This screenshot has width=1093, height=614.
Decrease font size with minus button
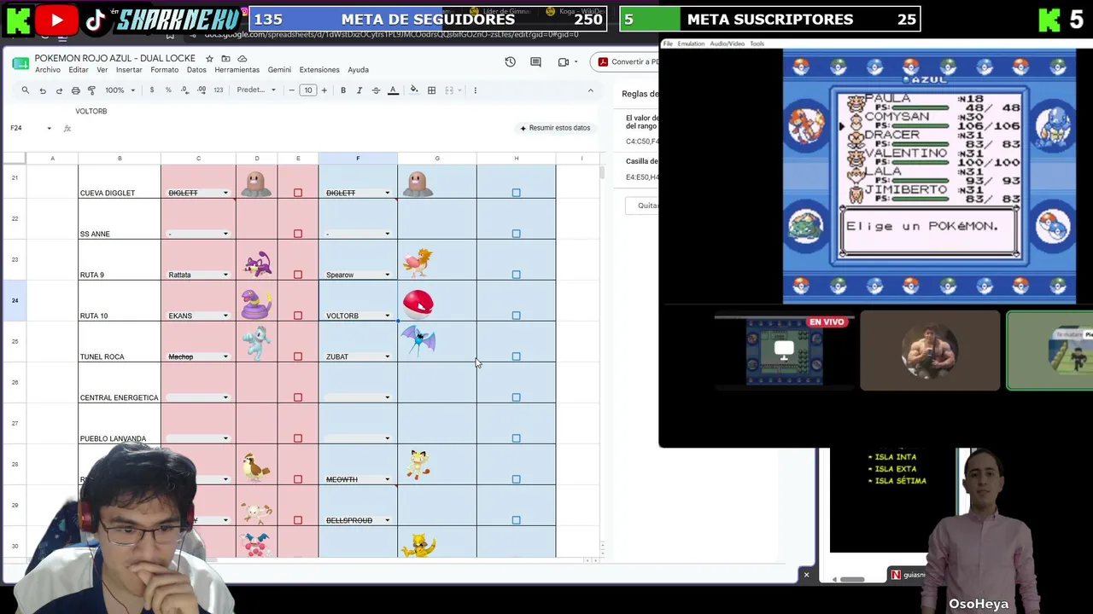coord(292,90)
